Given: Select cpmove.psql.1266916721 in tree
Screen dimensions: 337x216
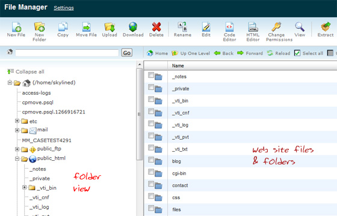Looking at the screenshot, I should click(x=54, y=112).
